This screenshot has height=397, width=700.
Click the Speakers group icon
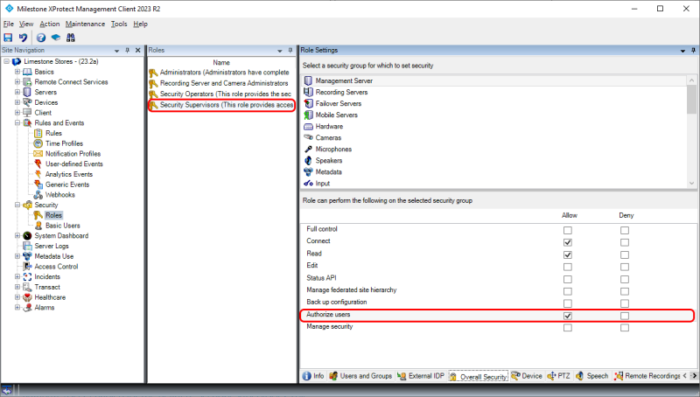coord(308,161)
